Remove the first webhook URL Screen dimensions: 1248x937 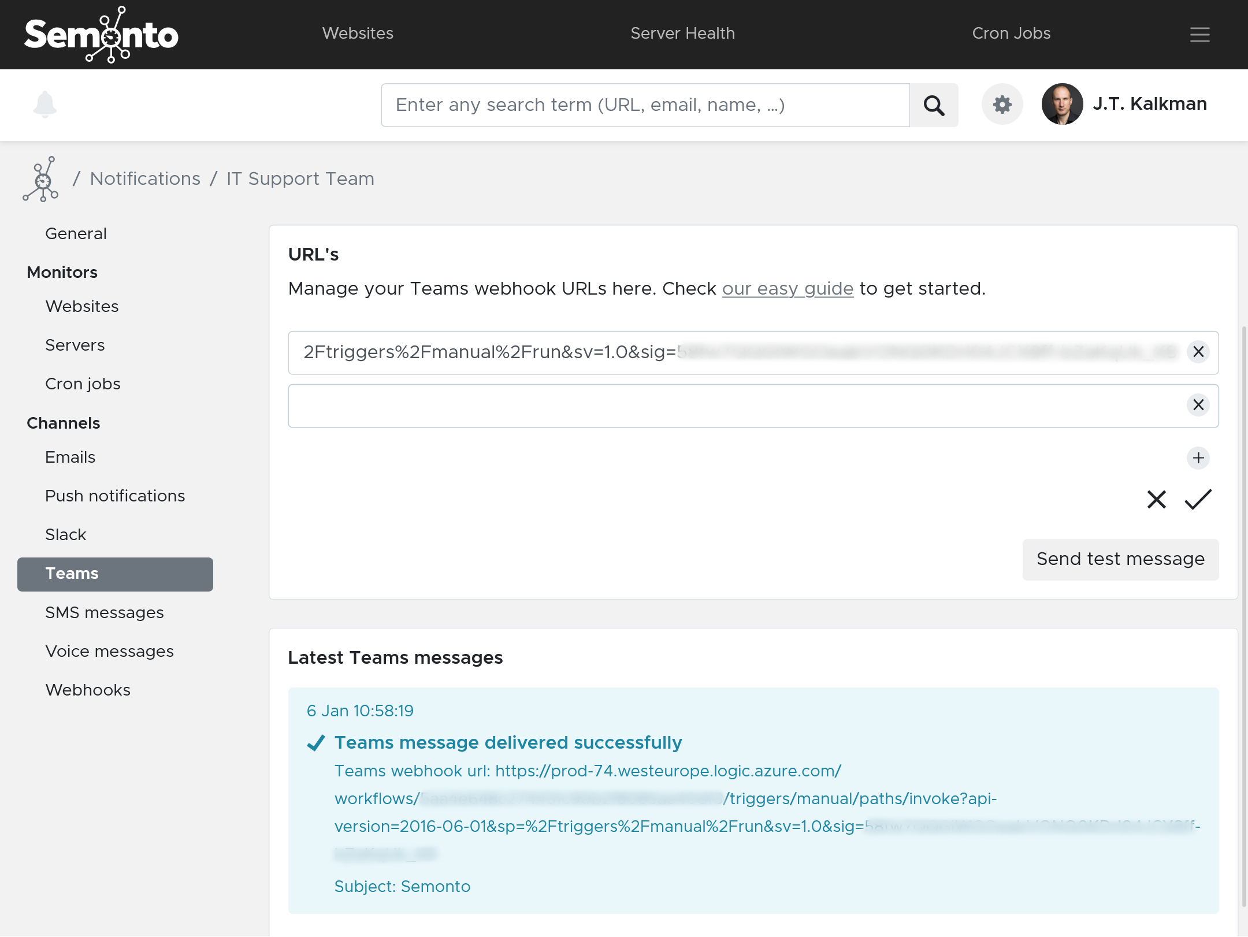pos(1198,352)
